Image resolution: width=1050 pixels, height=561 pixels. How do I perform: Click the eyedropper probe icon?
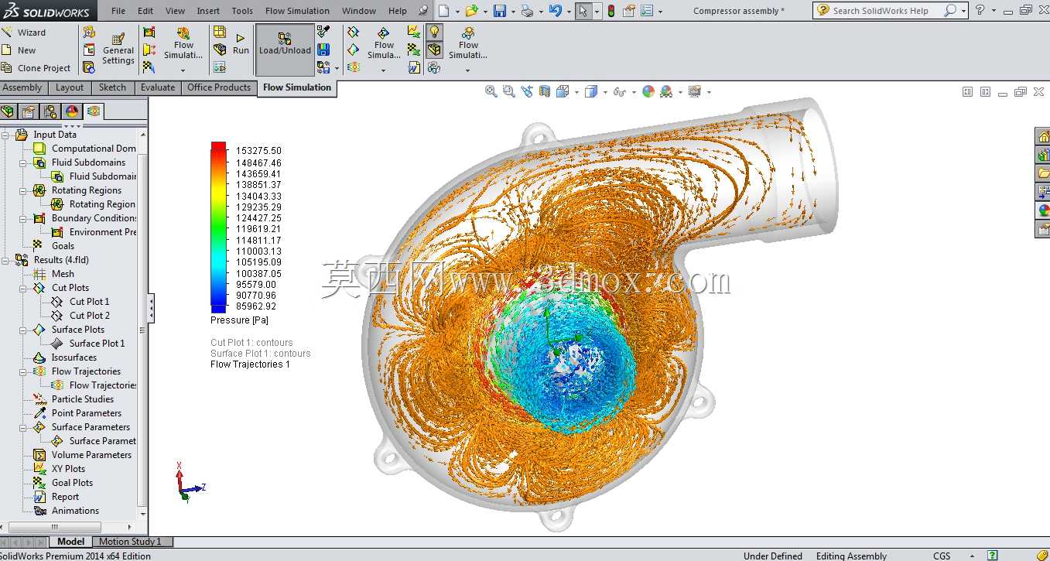click(323, 32)
